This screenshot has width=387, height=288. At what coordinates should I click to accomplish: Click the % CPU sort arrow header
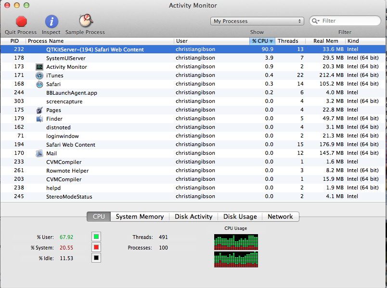coord(262,41)
